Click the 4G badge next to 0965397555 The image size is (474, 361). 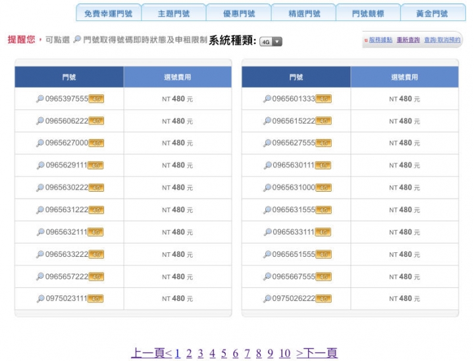[96, 99]
